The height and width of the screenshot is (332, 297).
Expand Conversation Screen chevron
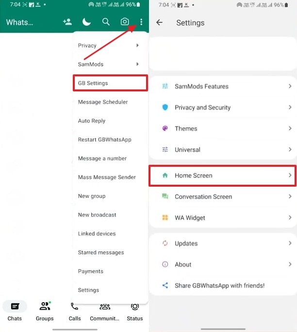tap(290, 197)
